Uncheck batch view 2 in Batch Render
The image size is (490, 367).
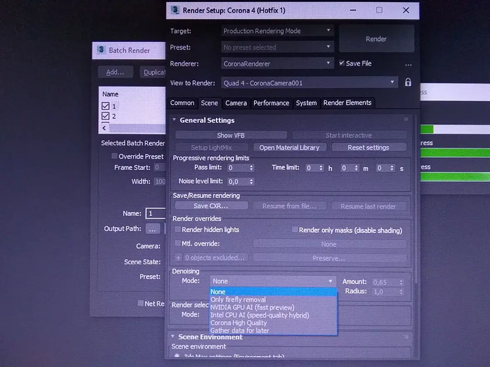105,116
